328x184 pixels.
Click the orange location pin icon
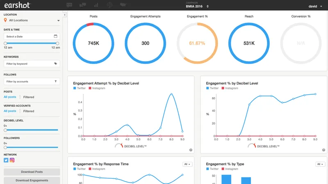5,20
